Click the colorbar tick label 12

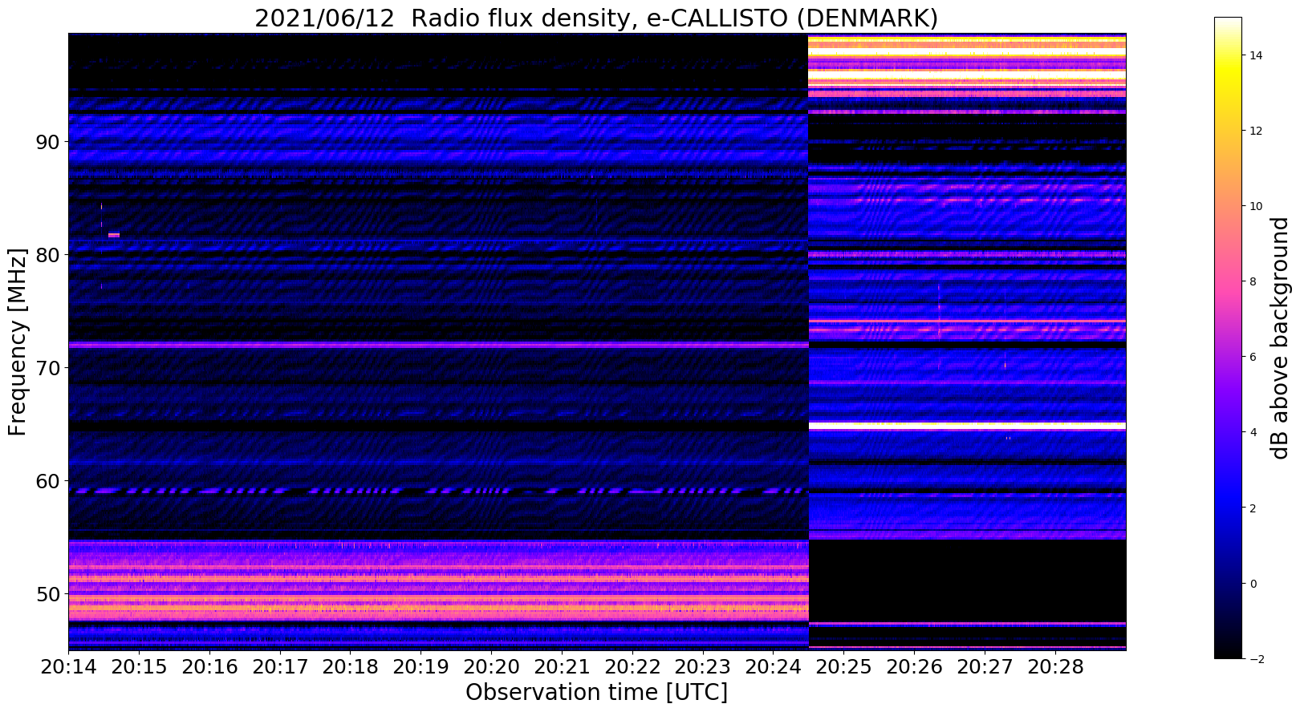[1256, 131]
